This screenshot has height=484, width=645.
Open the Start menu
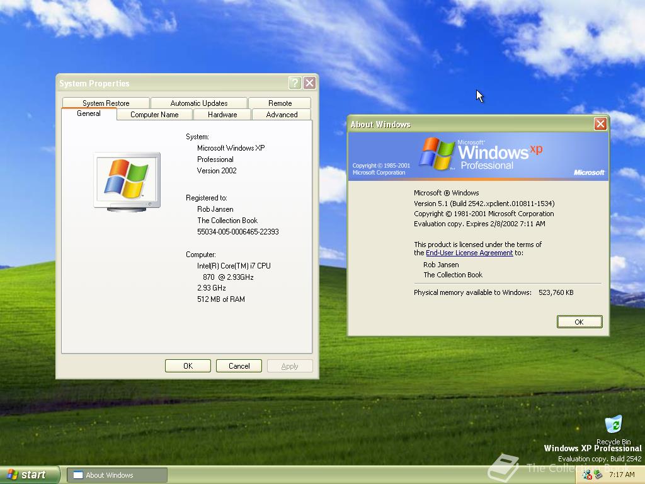30,475
